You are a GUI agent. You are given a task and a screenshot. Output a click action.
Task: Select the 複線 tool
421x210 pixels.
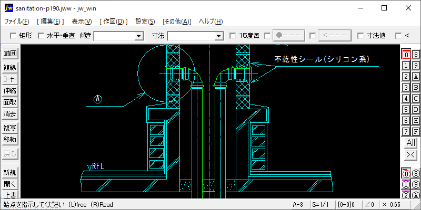click(x=10, y=68)
